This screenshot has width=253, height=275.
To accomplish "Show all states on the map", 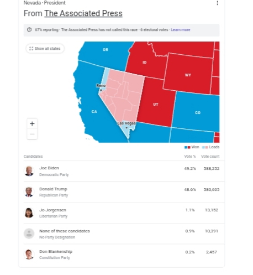I will tap(45, 49).
